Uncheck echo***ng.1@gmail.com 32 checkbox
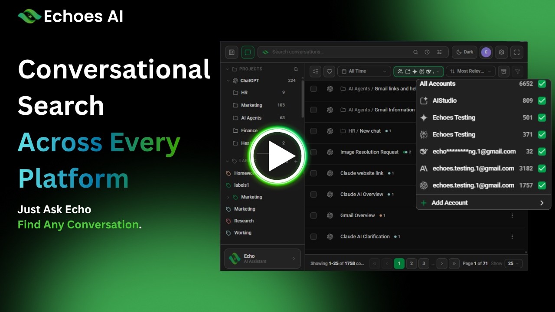The height and width of the screenshot is (312, 555). [542, 152]
